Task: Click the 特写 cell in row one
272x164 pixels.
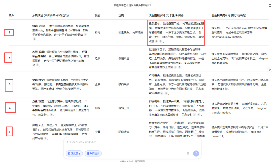Action: 97,32
